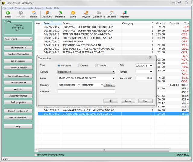Screen dimensions: 193x162
Task: Select the 02/21/2012 STARBUCKS CARD RELOAD row
Action: pos(113,114)
